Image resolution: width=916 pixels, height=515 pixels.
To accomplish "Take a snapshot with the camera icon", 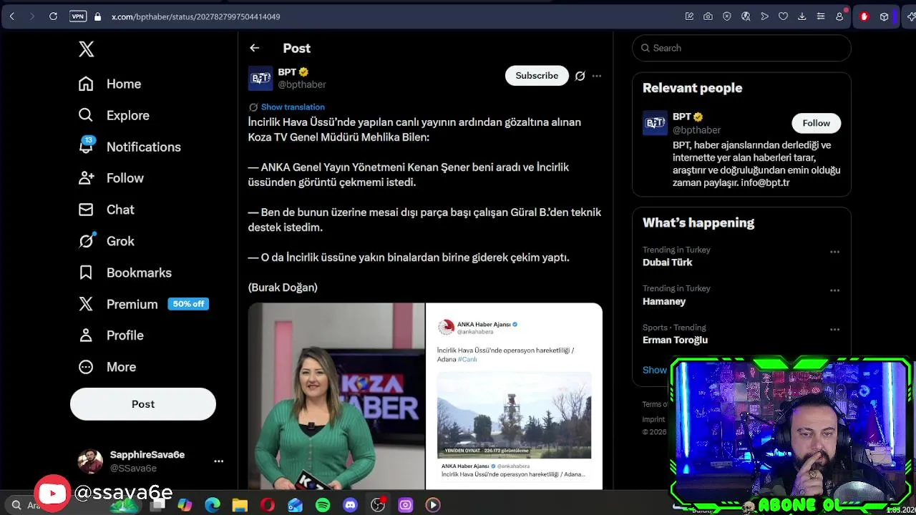I will coord(708,16).
